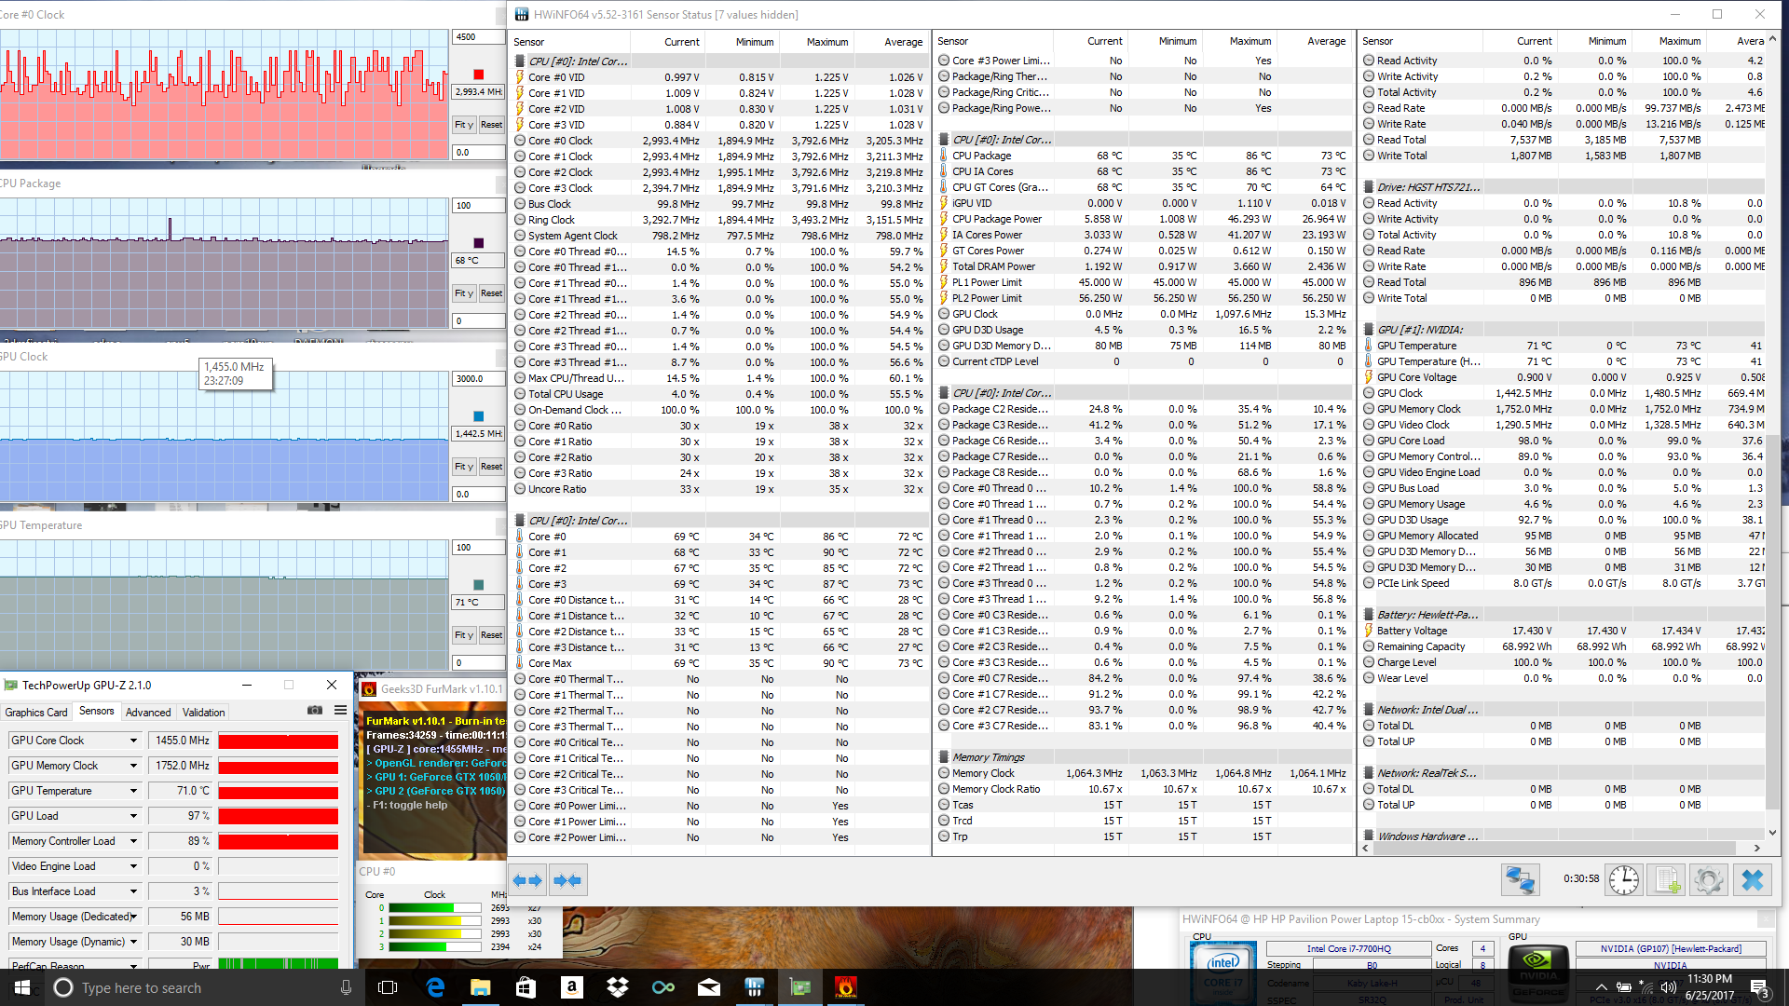Viewport: 1789px width, 1006px height.
Task: Open sensor settings with the gear icon
Action: click(1709, 880)
